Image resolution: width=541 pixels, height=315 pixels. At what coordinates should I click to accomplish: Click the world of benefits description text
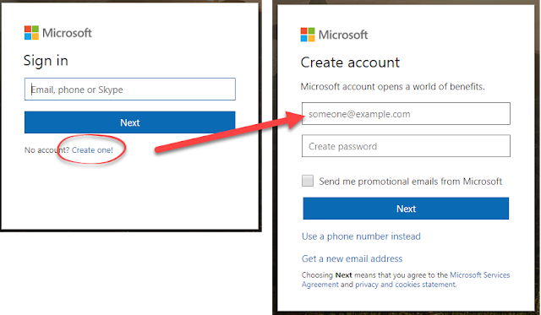click(392, 86)
